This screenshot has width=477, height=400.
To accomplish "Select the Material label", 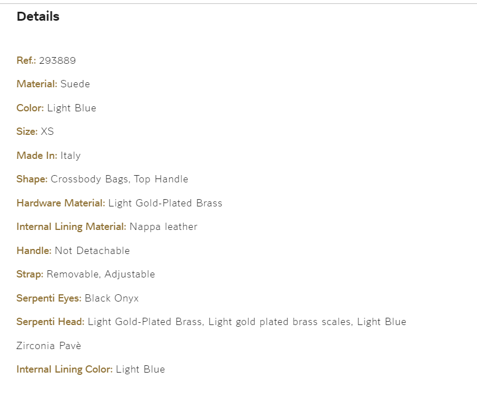I will (x=37, y=84).
